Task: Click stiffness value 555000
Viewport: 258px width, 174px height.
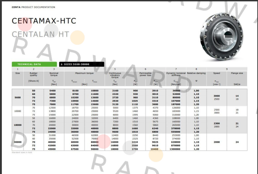Action: click(x=176, y=132)
